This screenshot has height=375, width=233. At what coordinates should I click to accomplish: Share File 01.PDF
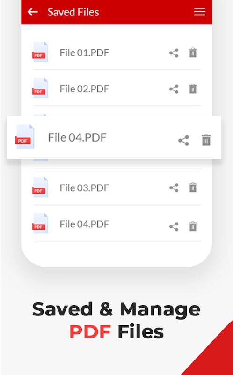pos(174,53)
